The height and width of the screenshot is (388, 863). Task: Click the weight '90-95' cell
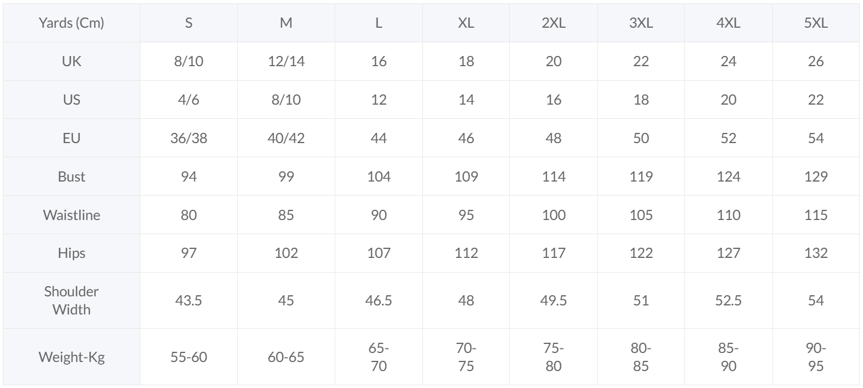pyautogui.click(x=815, y=357)
